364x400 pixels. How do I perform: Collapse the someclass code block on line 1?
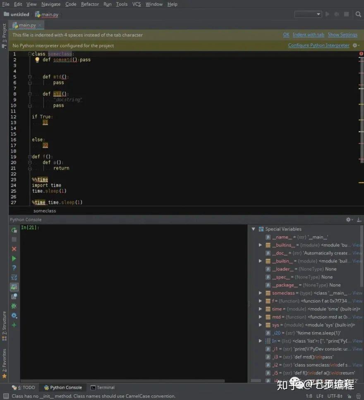coord(29,54)
